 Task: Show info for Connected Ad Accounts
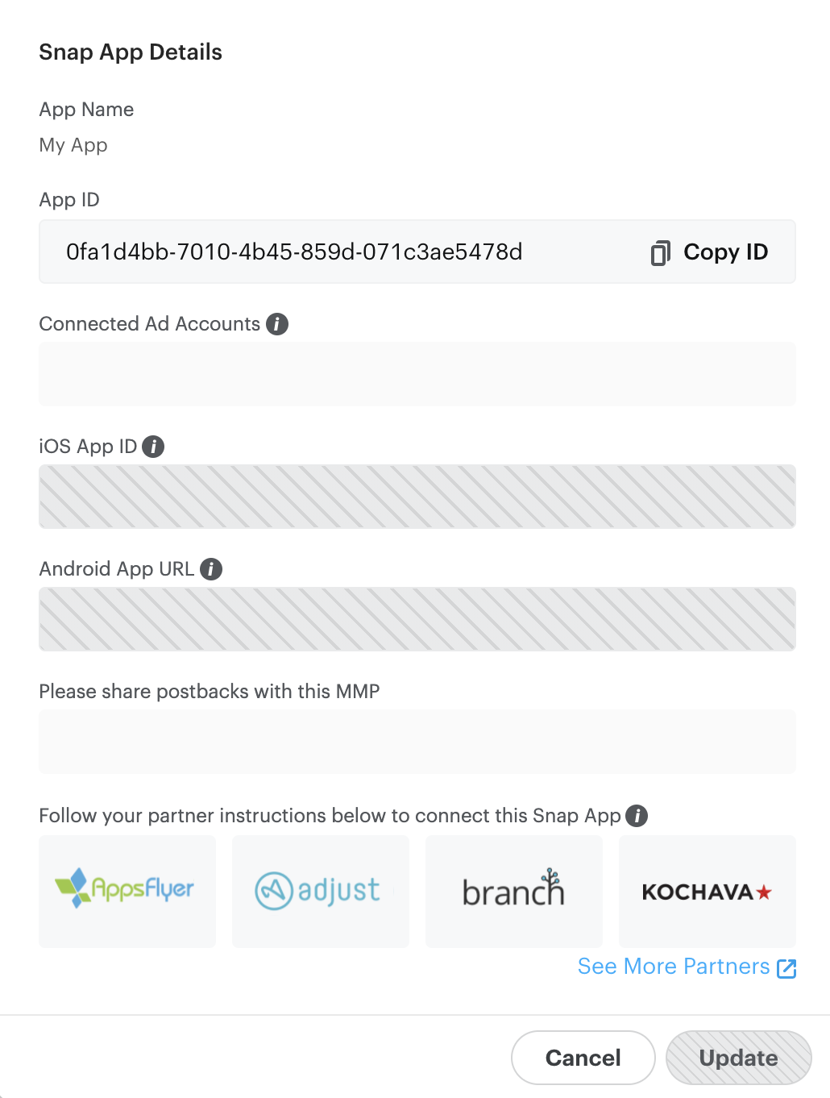click(x=277, y=324)
